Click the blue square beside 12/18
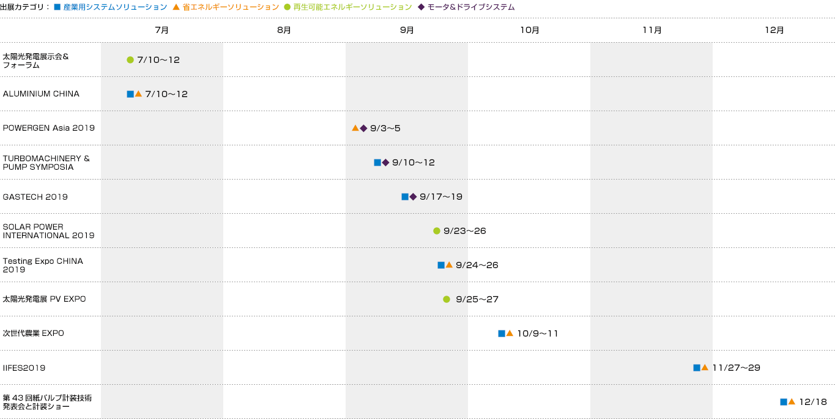835x419 pixels. coord(784,402)
